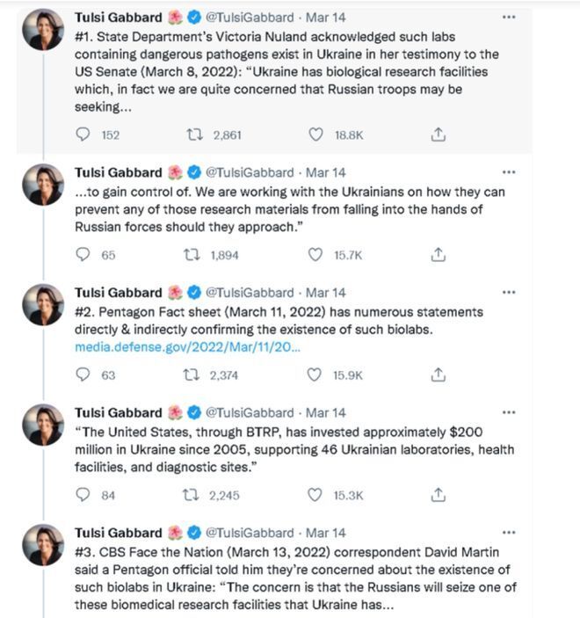This screenshot has width=580, height=618.
Task: Open Mar 14 timestamp on BTRP tweet
Action: [326, 412]
